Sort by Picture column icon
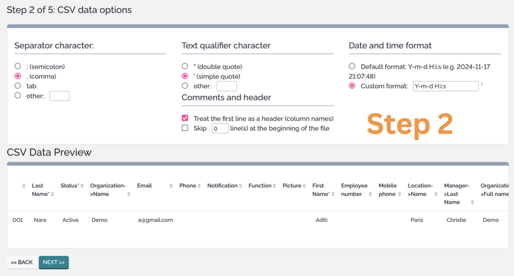 (304, 186)
